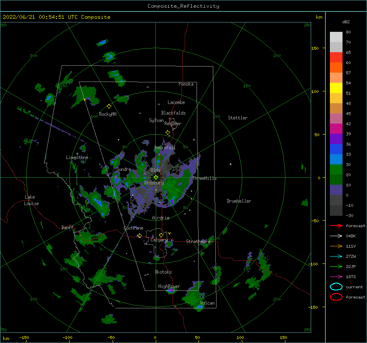Pick the yellow swatch below 54 dBZ
The height and width of the screenshot is (343, 367).
[x=336, y=88]
